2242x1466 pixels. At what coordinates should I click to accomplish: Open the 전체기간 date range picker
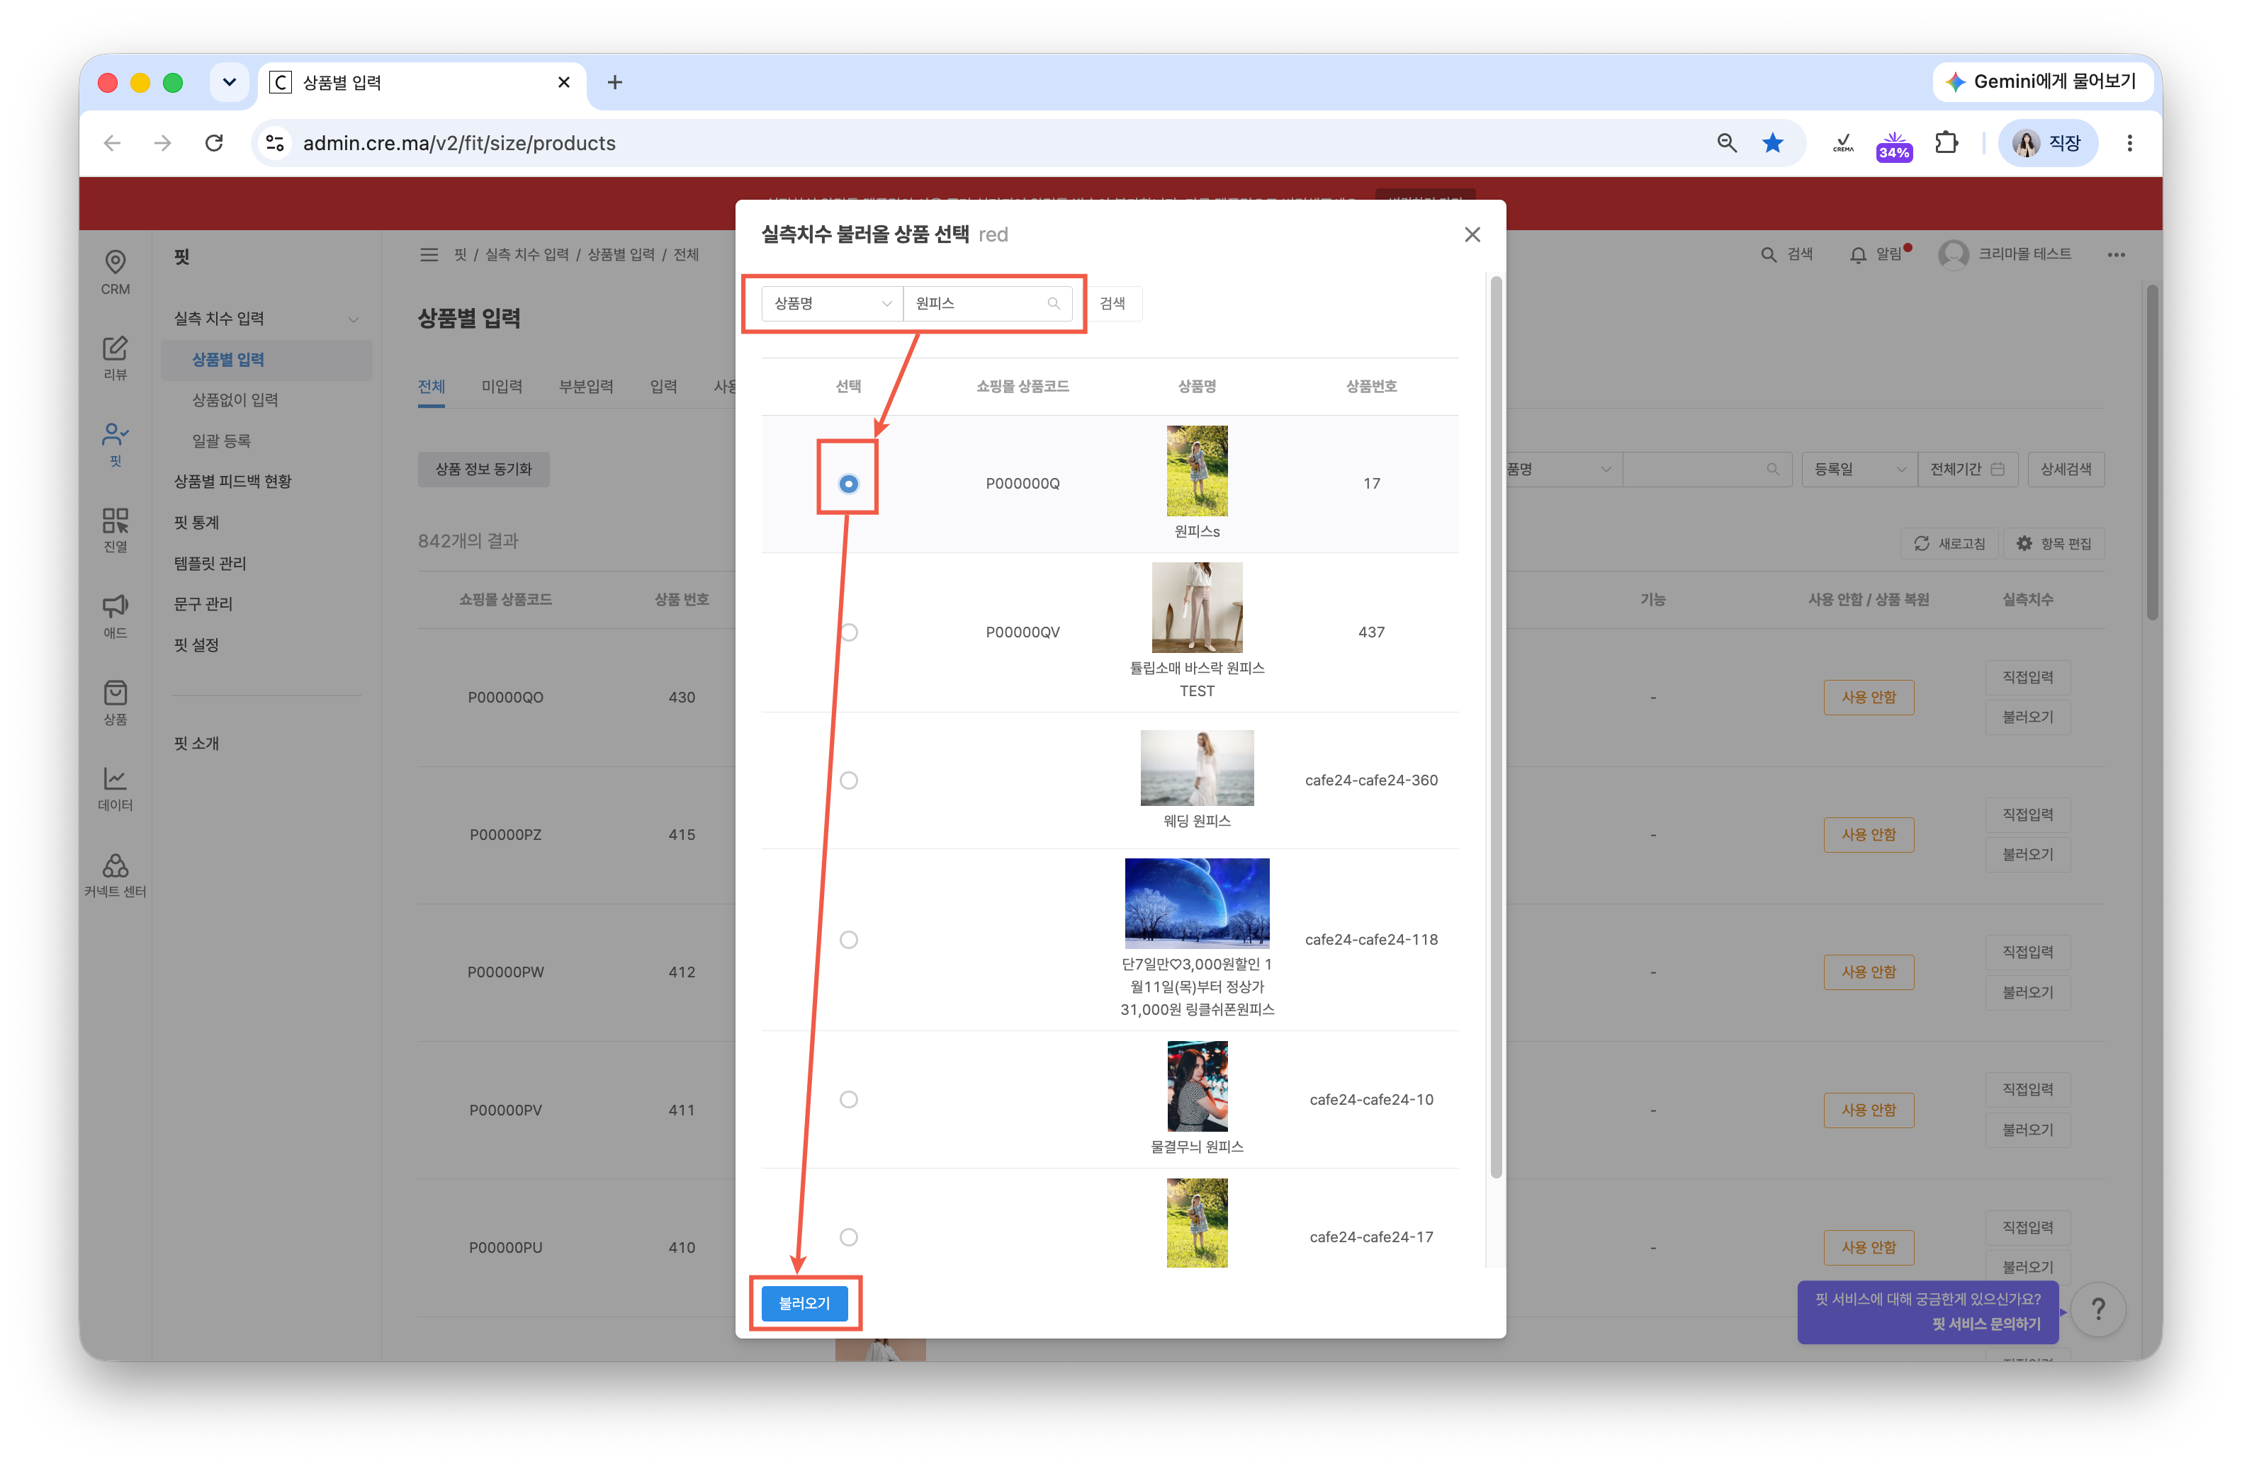click(x=1967, y=469)
